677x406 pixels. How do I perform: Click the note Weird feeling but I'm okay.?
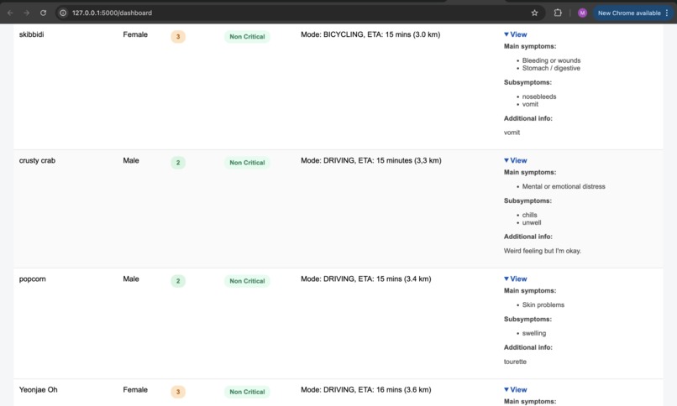[x=543, y=251]
